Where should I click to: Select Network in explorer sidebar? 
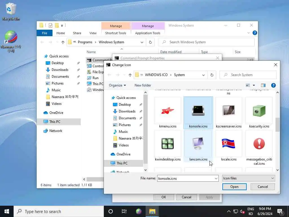(56, 131)
